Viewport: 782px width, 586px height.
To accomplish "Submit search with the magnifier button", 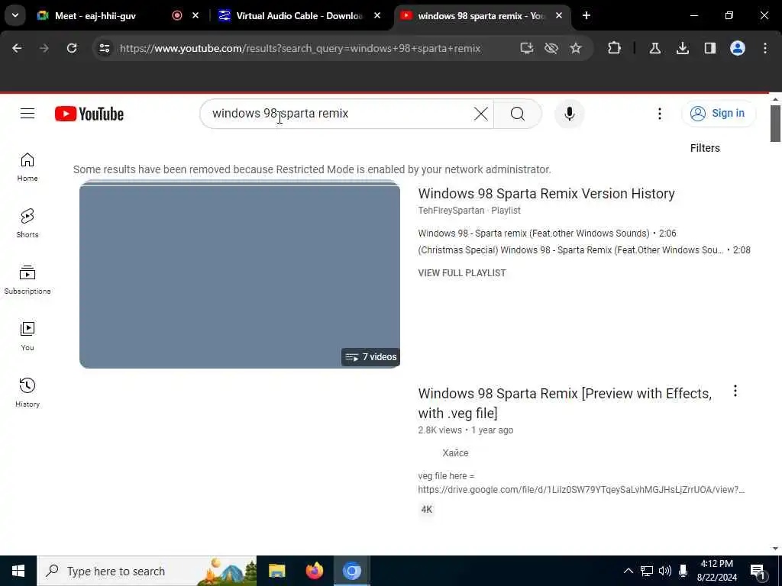I will pos(518,114).
